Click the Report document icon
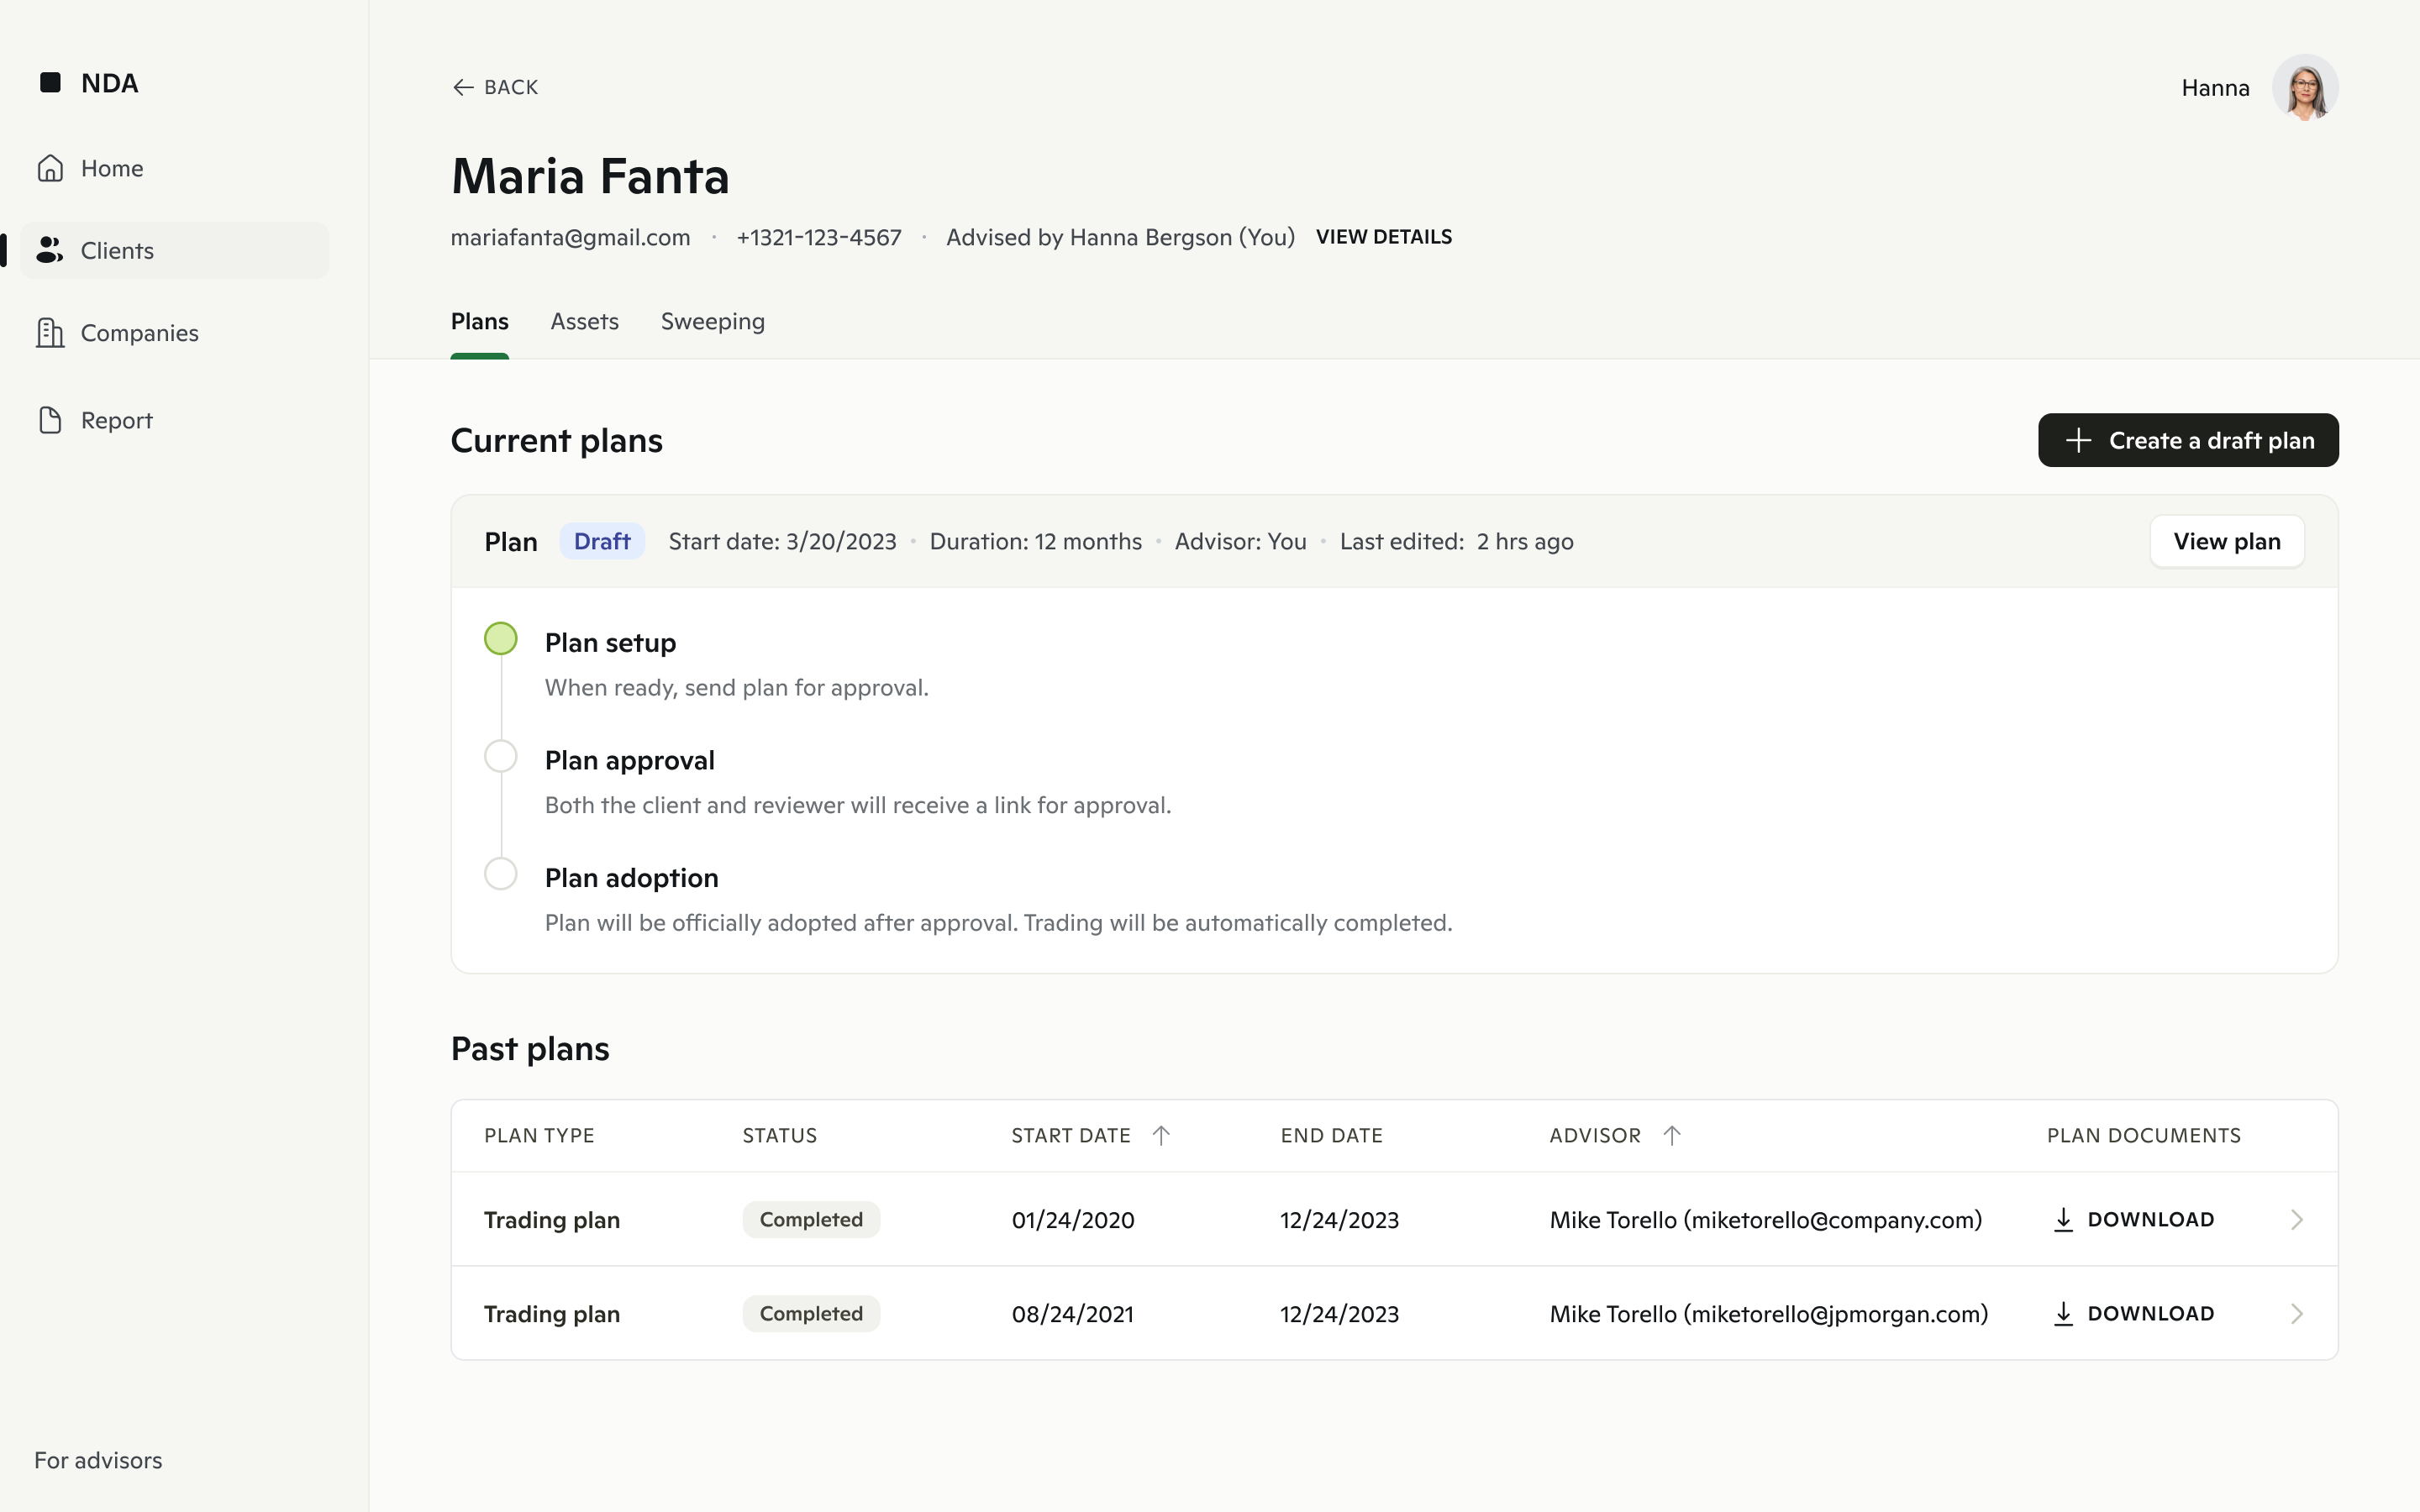2420x1512 pixels. [50, 420]
